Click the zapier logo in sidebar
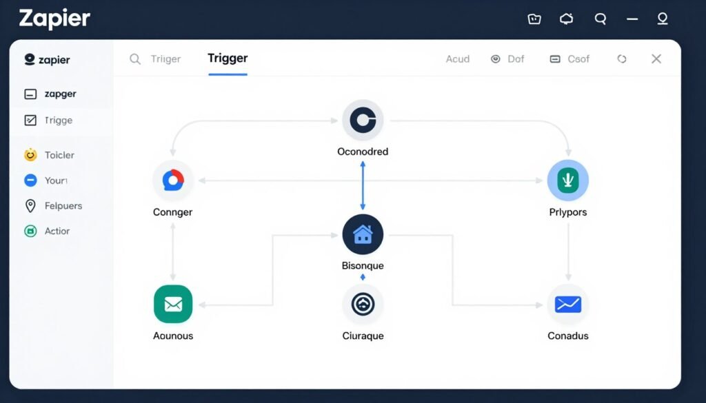This screenshot has width=706, height=403. (47, 60)
